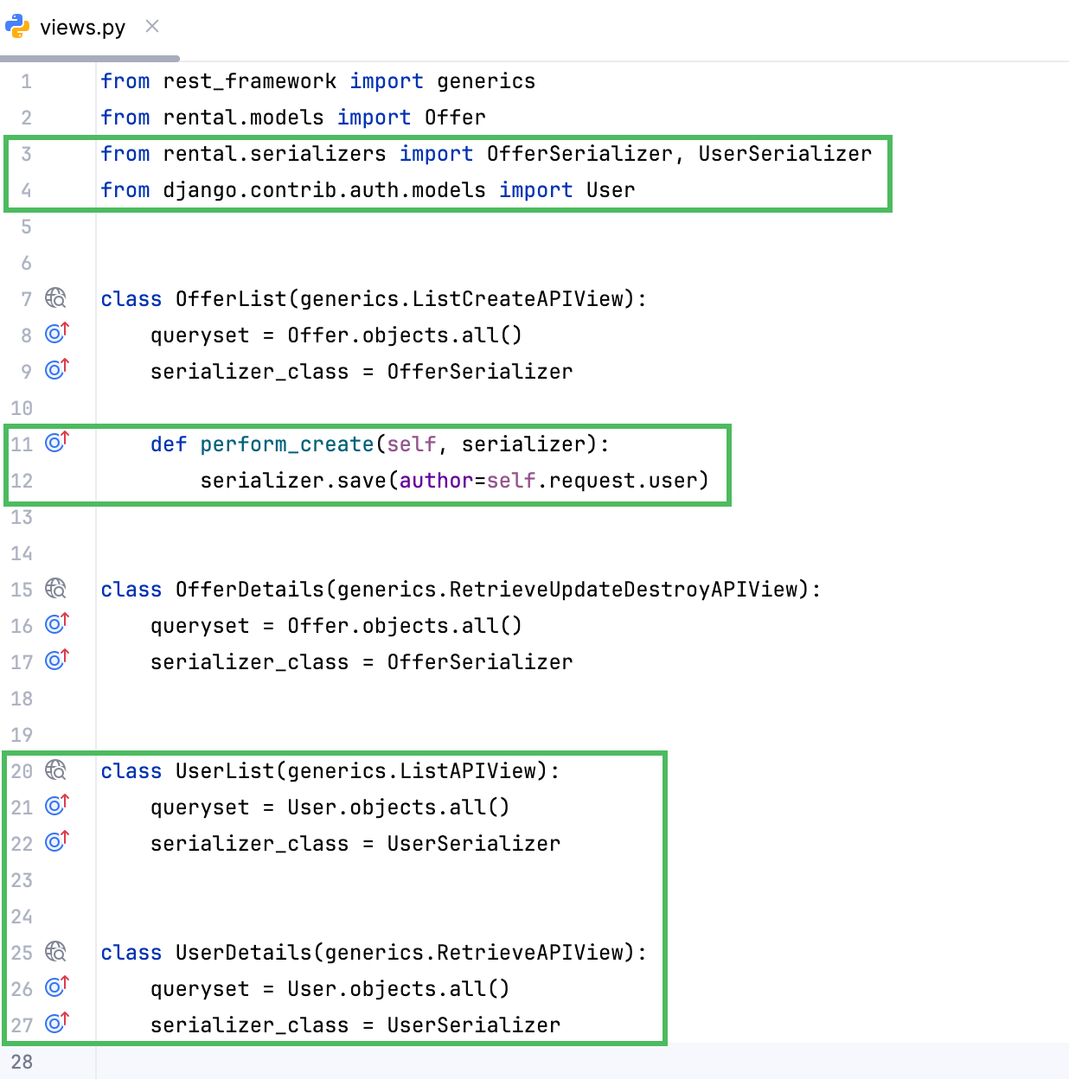Click the User import on line 4
The width and height of the screenshot is (1069, 1079).
click(611, 189)
